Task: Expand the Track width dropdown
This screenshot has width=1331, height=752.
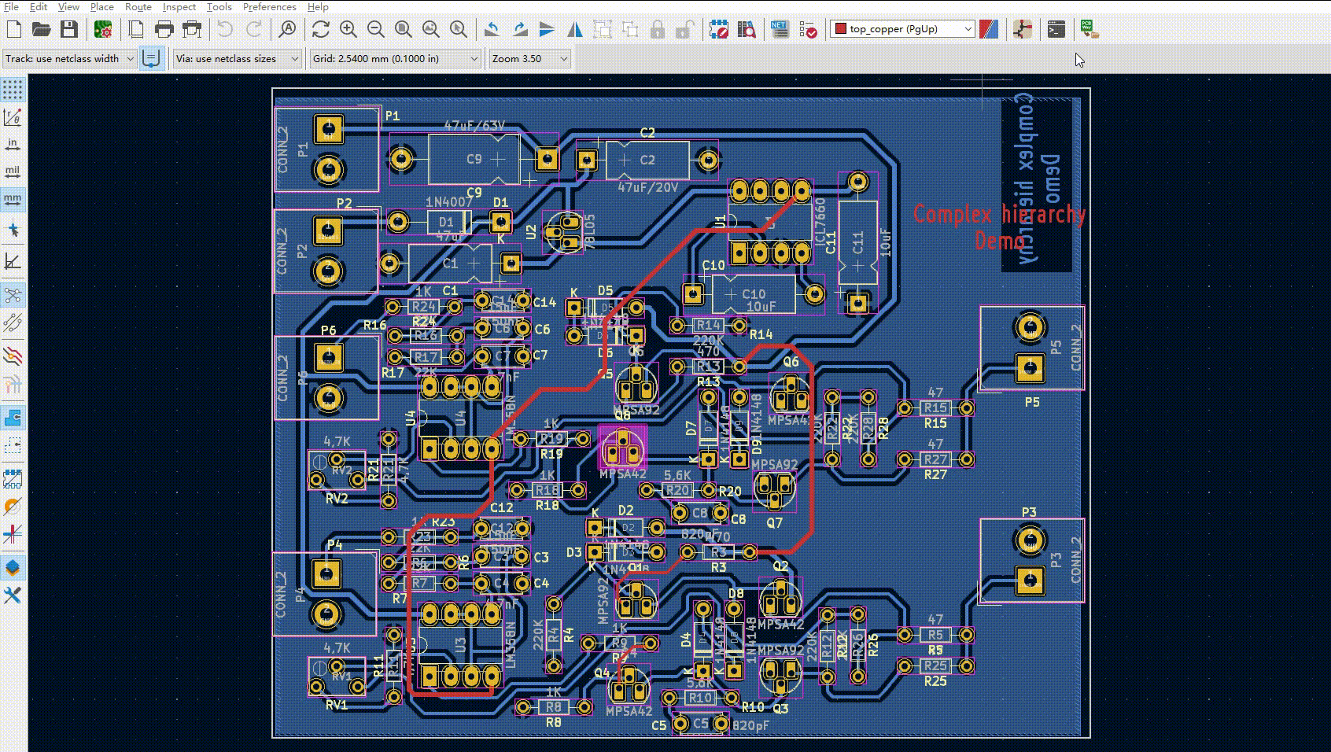Action: coord(69,58)
